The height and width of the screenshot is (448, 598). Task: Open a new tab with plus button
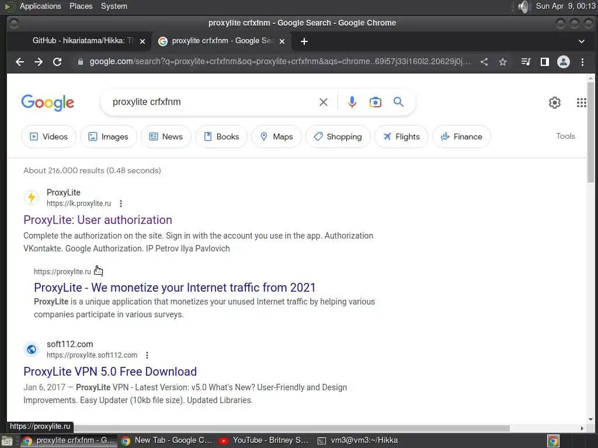click(304, 41)
